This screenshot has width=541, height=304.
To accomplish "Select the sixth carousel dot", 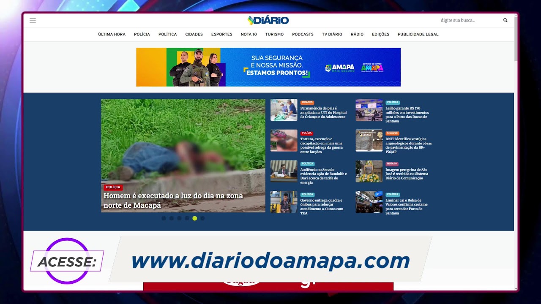I will 202,218.
